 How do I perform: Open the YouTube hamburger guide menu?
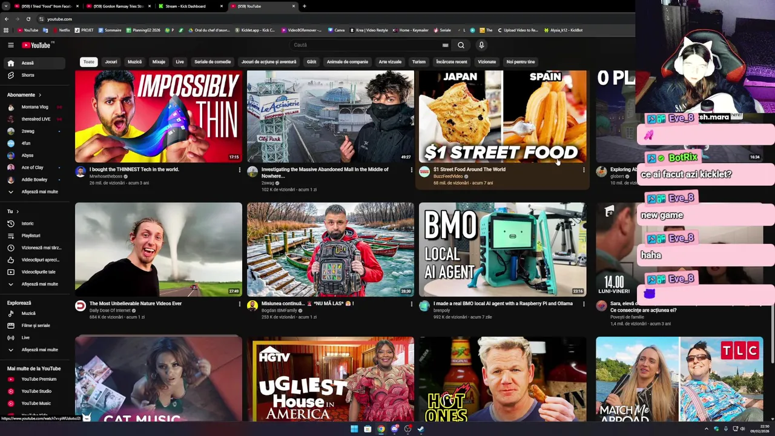tap(10, 45)
